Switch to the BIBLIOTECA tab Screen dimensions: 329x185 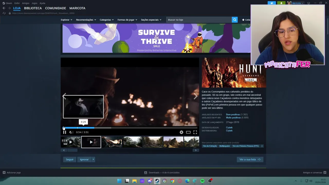point(33,8)
